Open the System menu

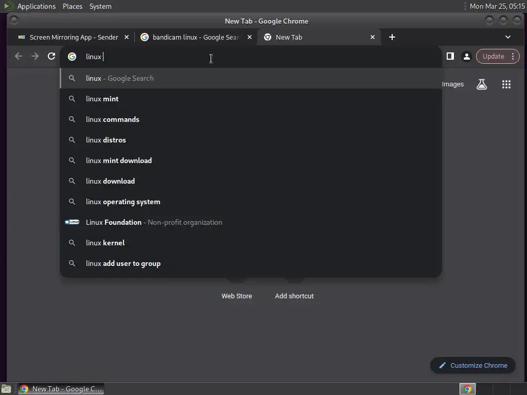[x=100, y=6]
